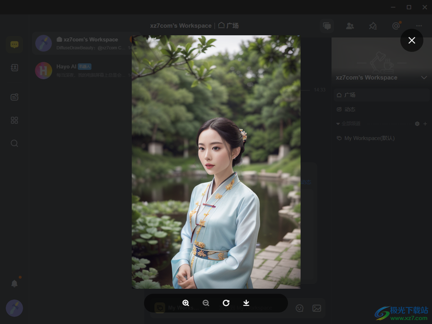Rotate the previewed image
Viewport: 432px width, 324px height.
click(x=226, y=303)
